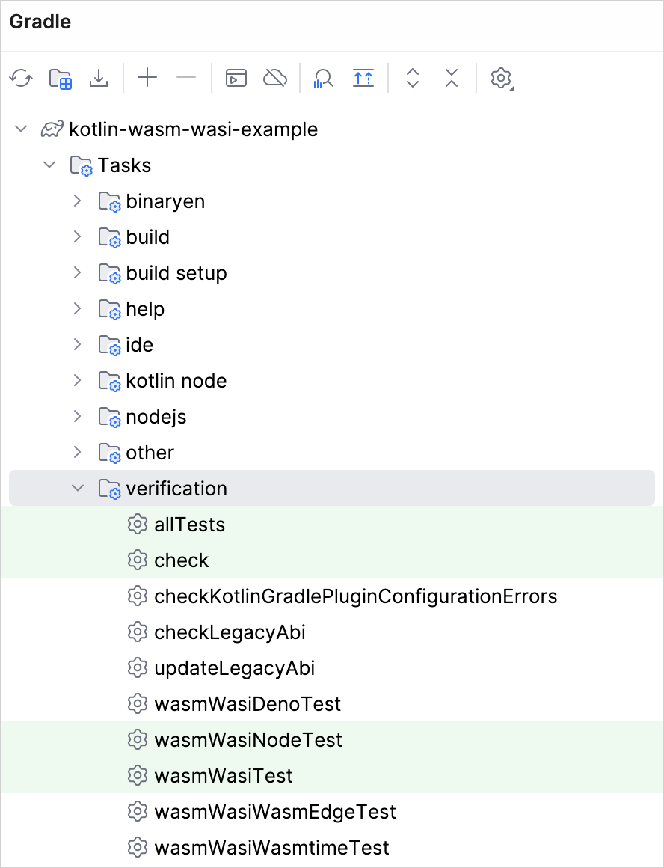Select the Tasks node label

tap(124, 165)
